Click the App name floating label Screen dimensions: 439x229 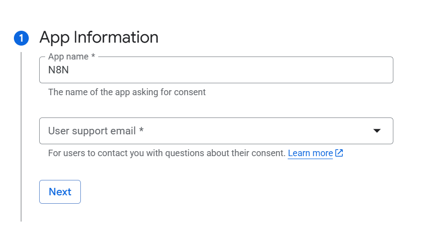pyautogui.click(x=68, y=57)
